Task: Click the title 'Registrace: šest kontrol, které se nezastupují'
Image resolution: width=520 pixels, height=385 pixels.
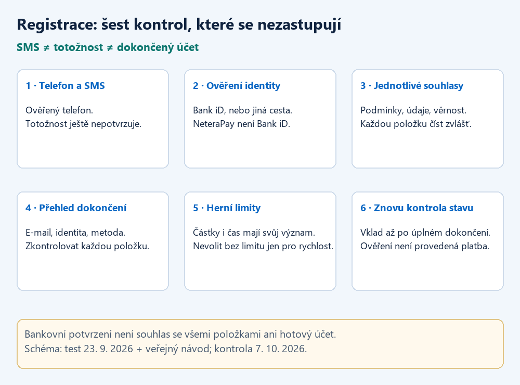Action: pos(179,24)
